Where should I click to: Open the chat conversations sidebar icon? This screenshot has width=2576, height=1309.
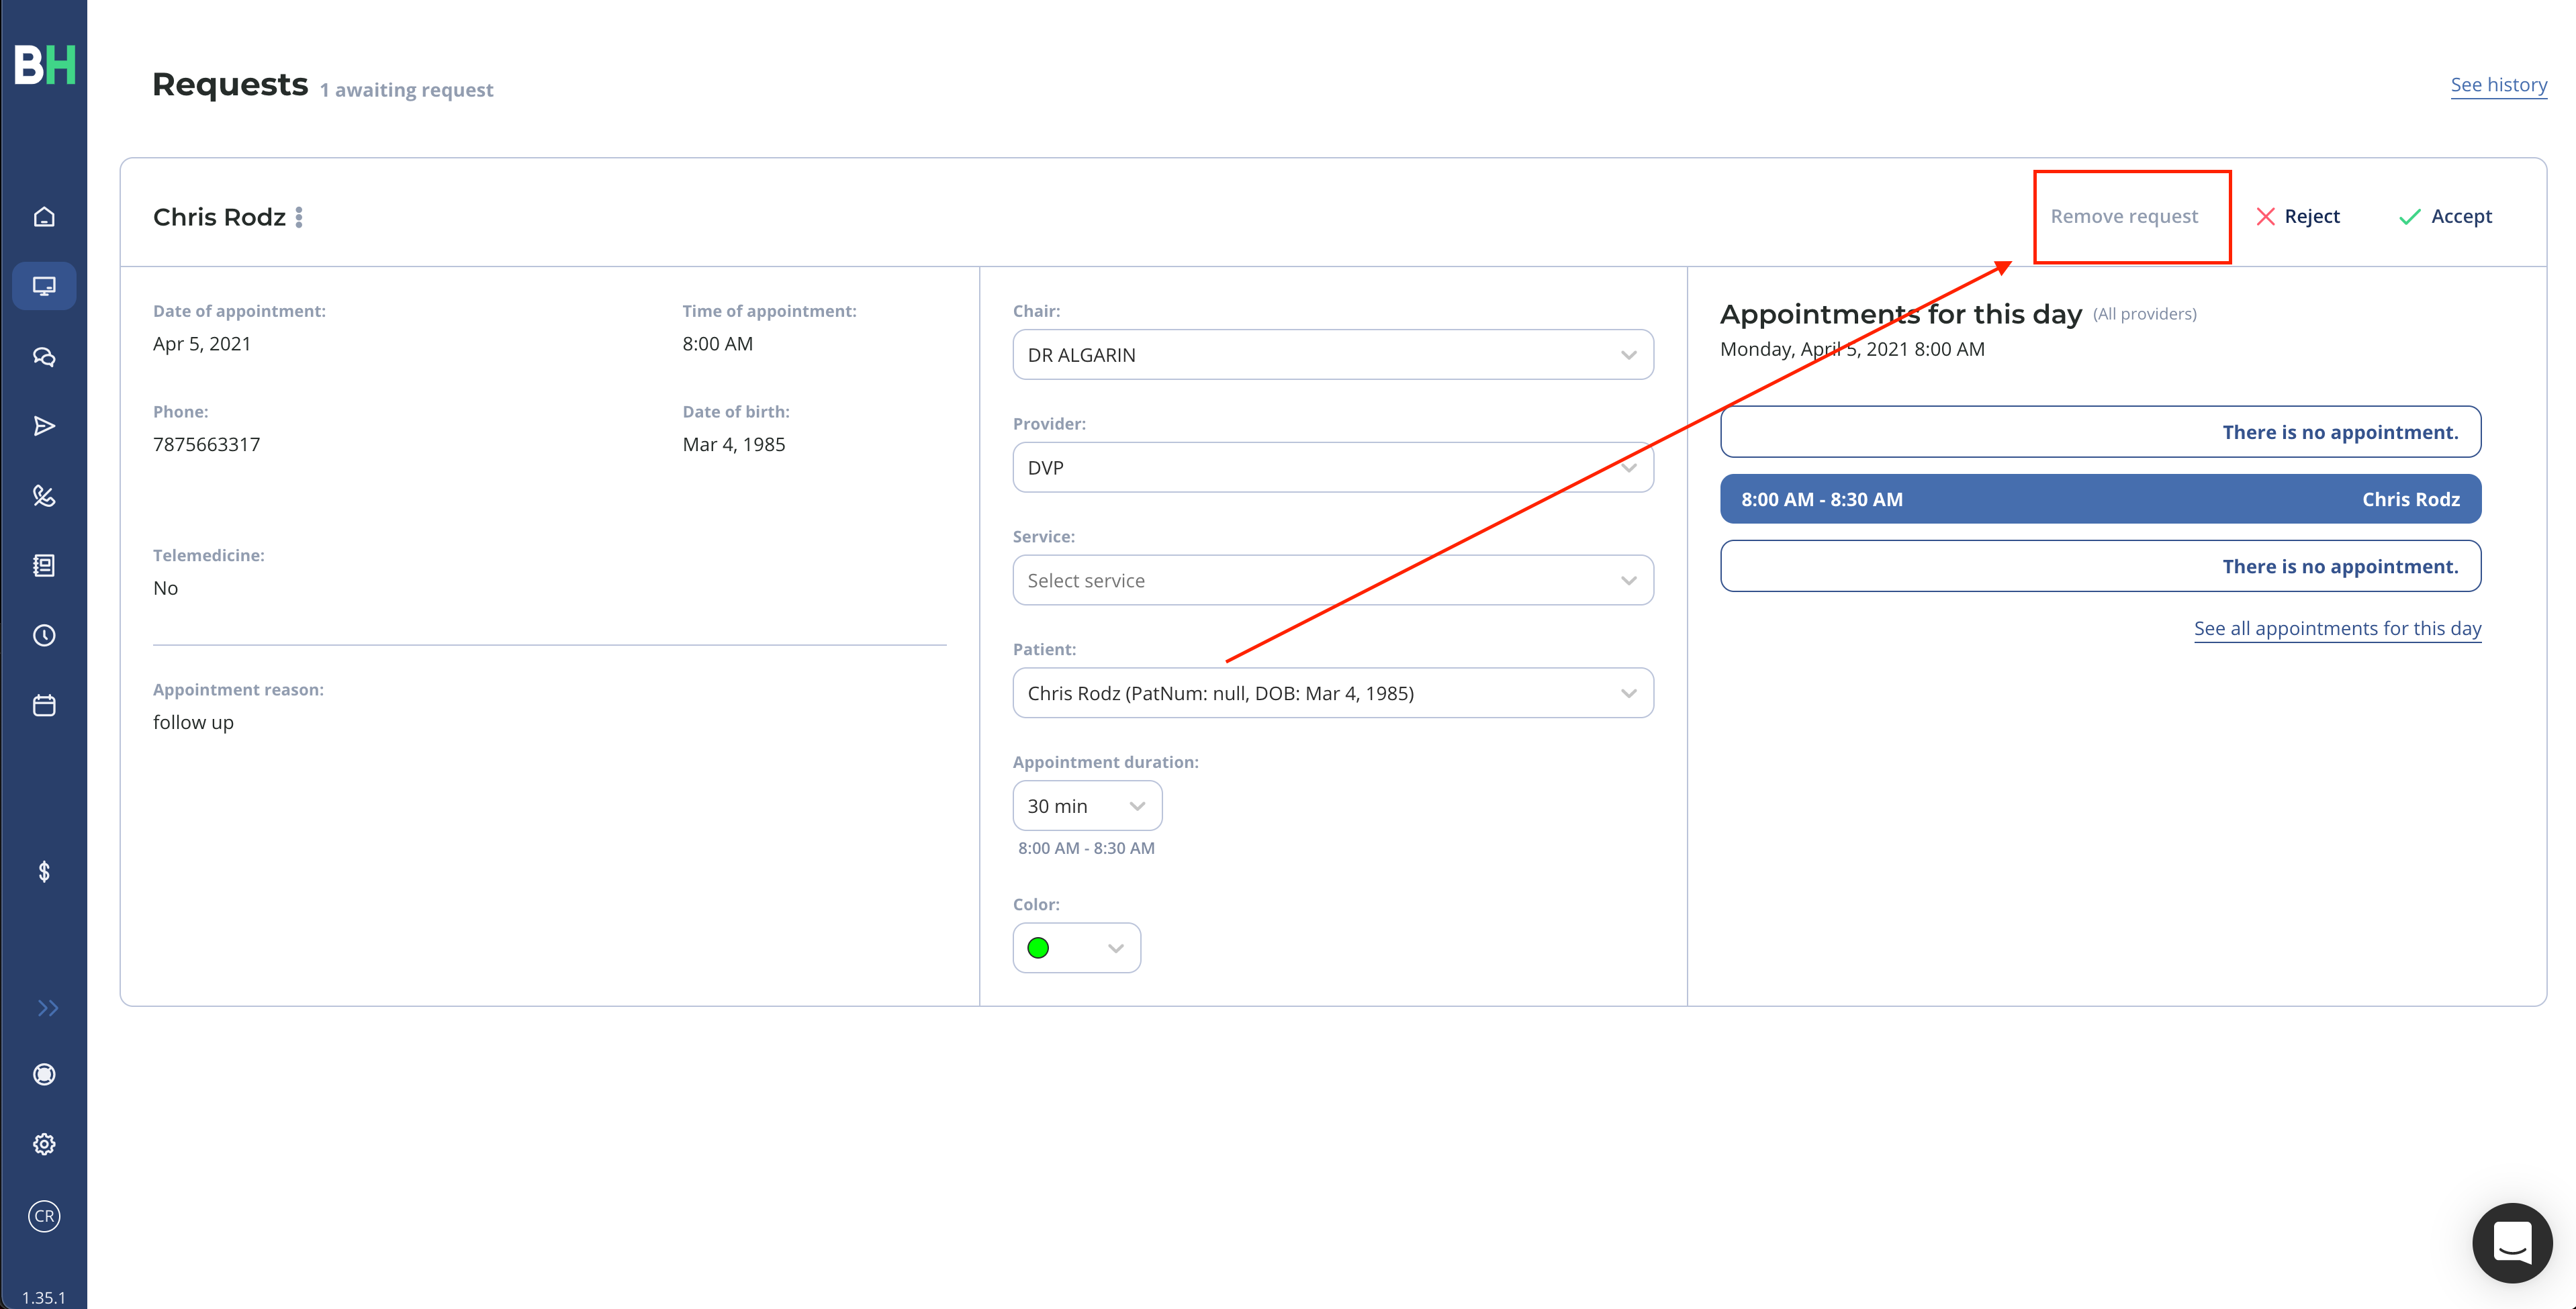(x=44, y=357)
